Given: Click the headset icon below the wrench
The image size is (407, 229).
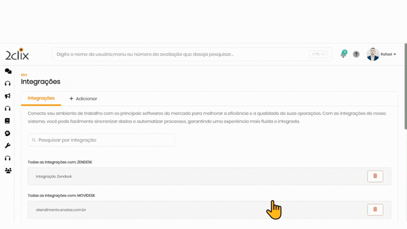Looking at the screenshot, I should coord(7,158).
